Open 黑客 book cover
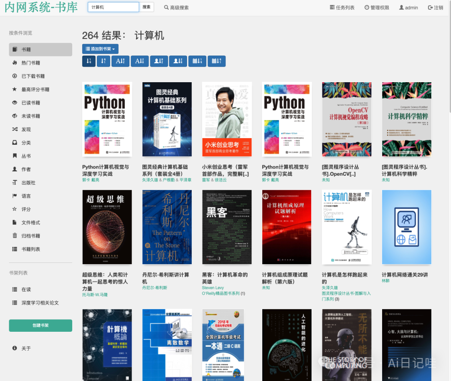This screenshot has height=381, width=451. (227, 227)
